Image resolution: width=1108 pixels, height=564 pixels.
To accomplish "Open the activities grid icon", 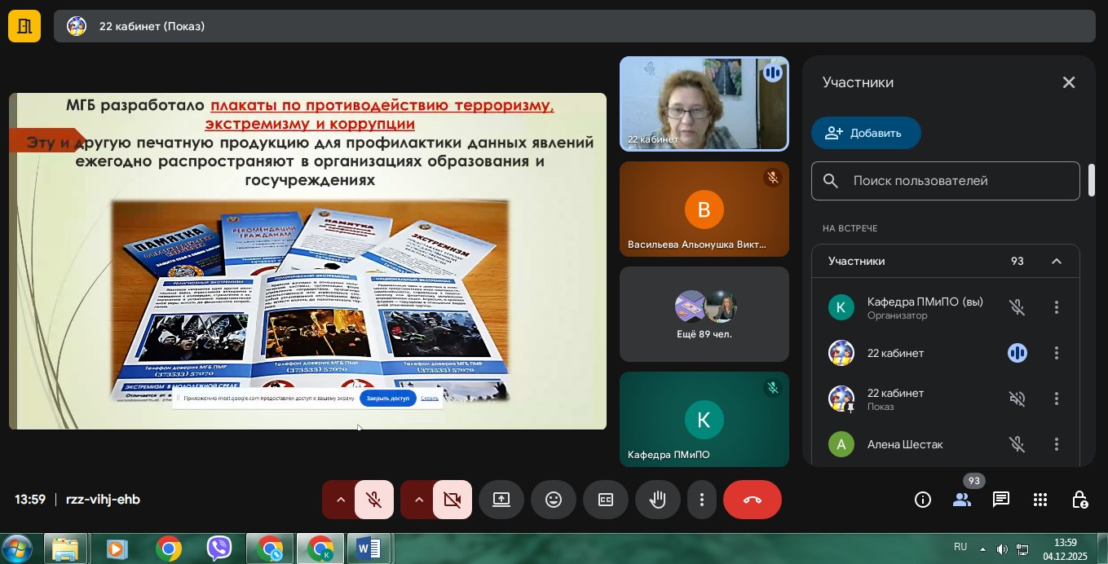I will 1040,500.
